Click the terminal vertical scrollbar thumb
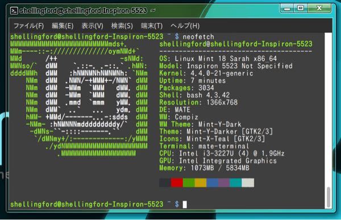Image resolution: width=341 pixels, height=220 pixels. [x=328, y=197]
